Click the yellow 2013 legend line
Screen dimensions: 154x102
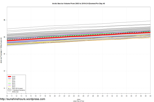(10, 87)
